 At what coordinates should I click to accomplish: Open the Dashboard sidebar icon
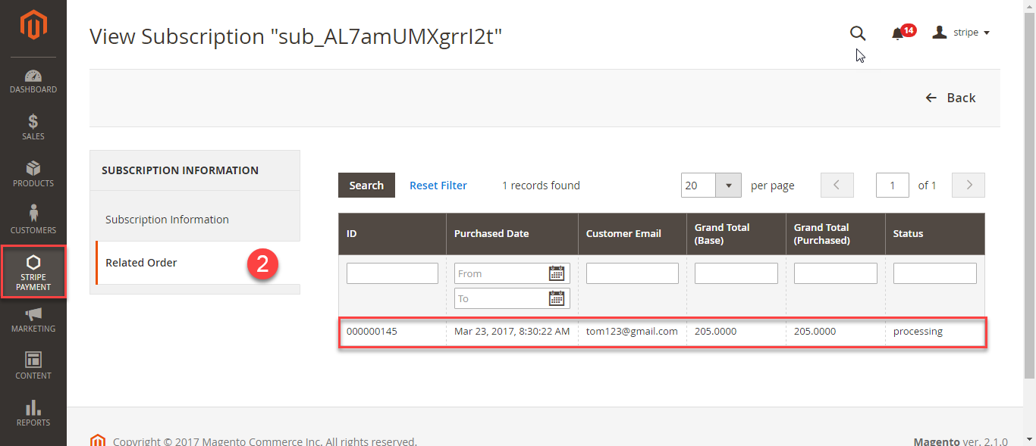(x=33, y=82)
